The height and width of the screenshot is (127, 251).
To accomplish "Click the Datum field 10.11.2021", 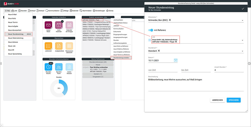I will [161, 61].
